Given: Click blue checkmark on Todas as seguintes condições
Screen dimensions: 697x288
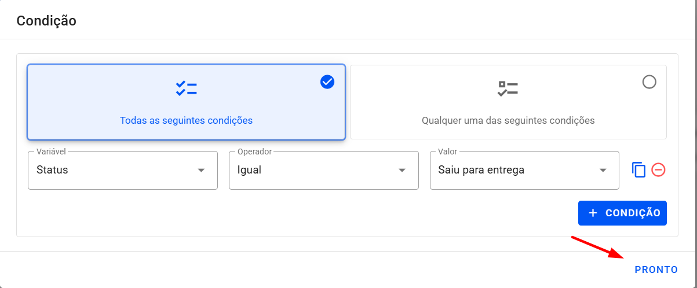Looking at the screenshot, I should [x=327, y=82].
